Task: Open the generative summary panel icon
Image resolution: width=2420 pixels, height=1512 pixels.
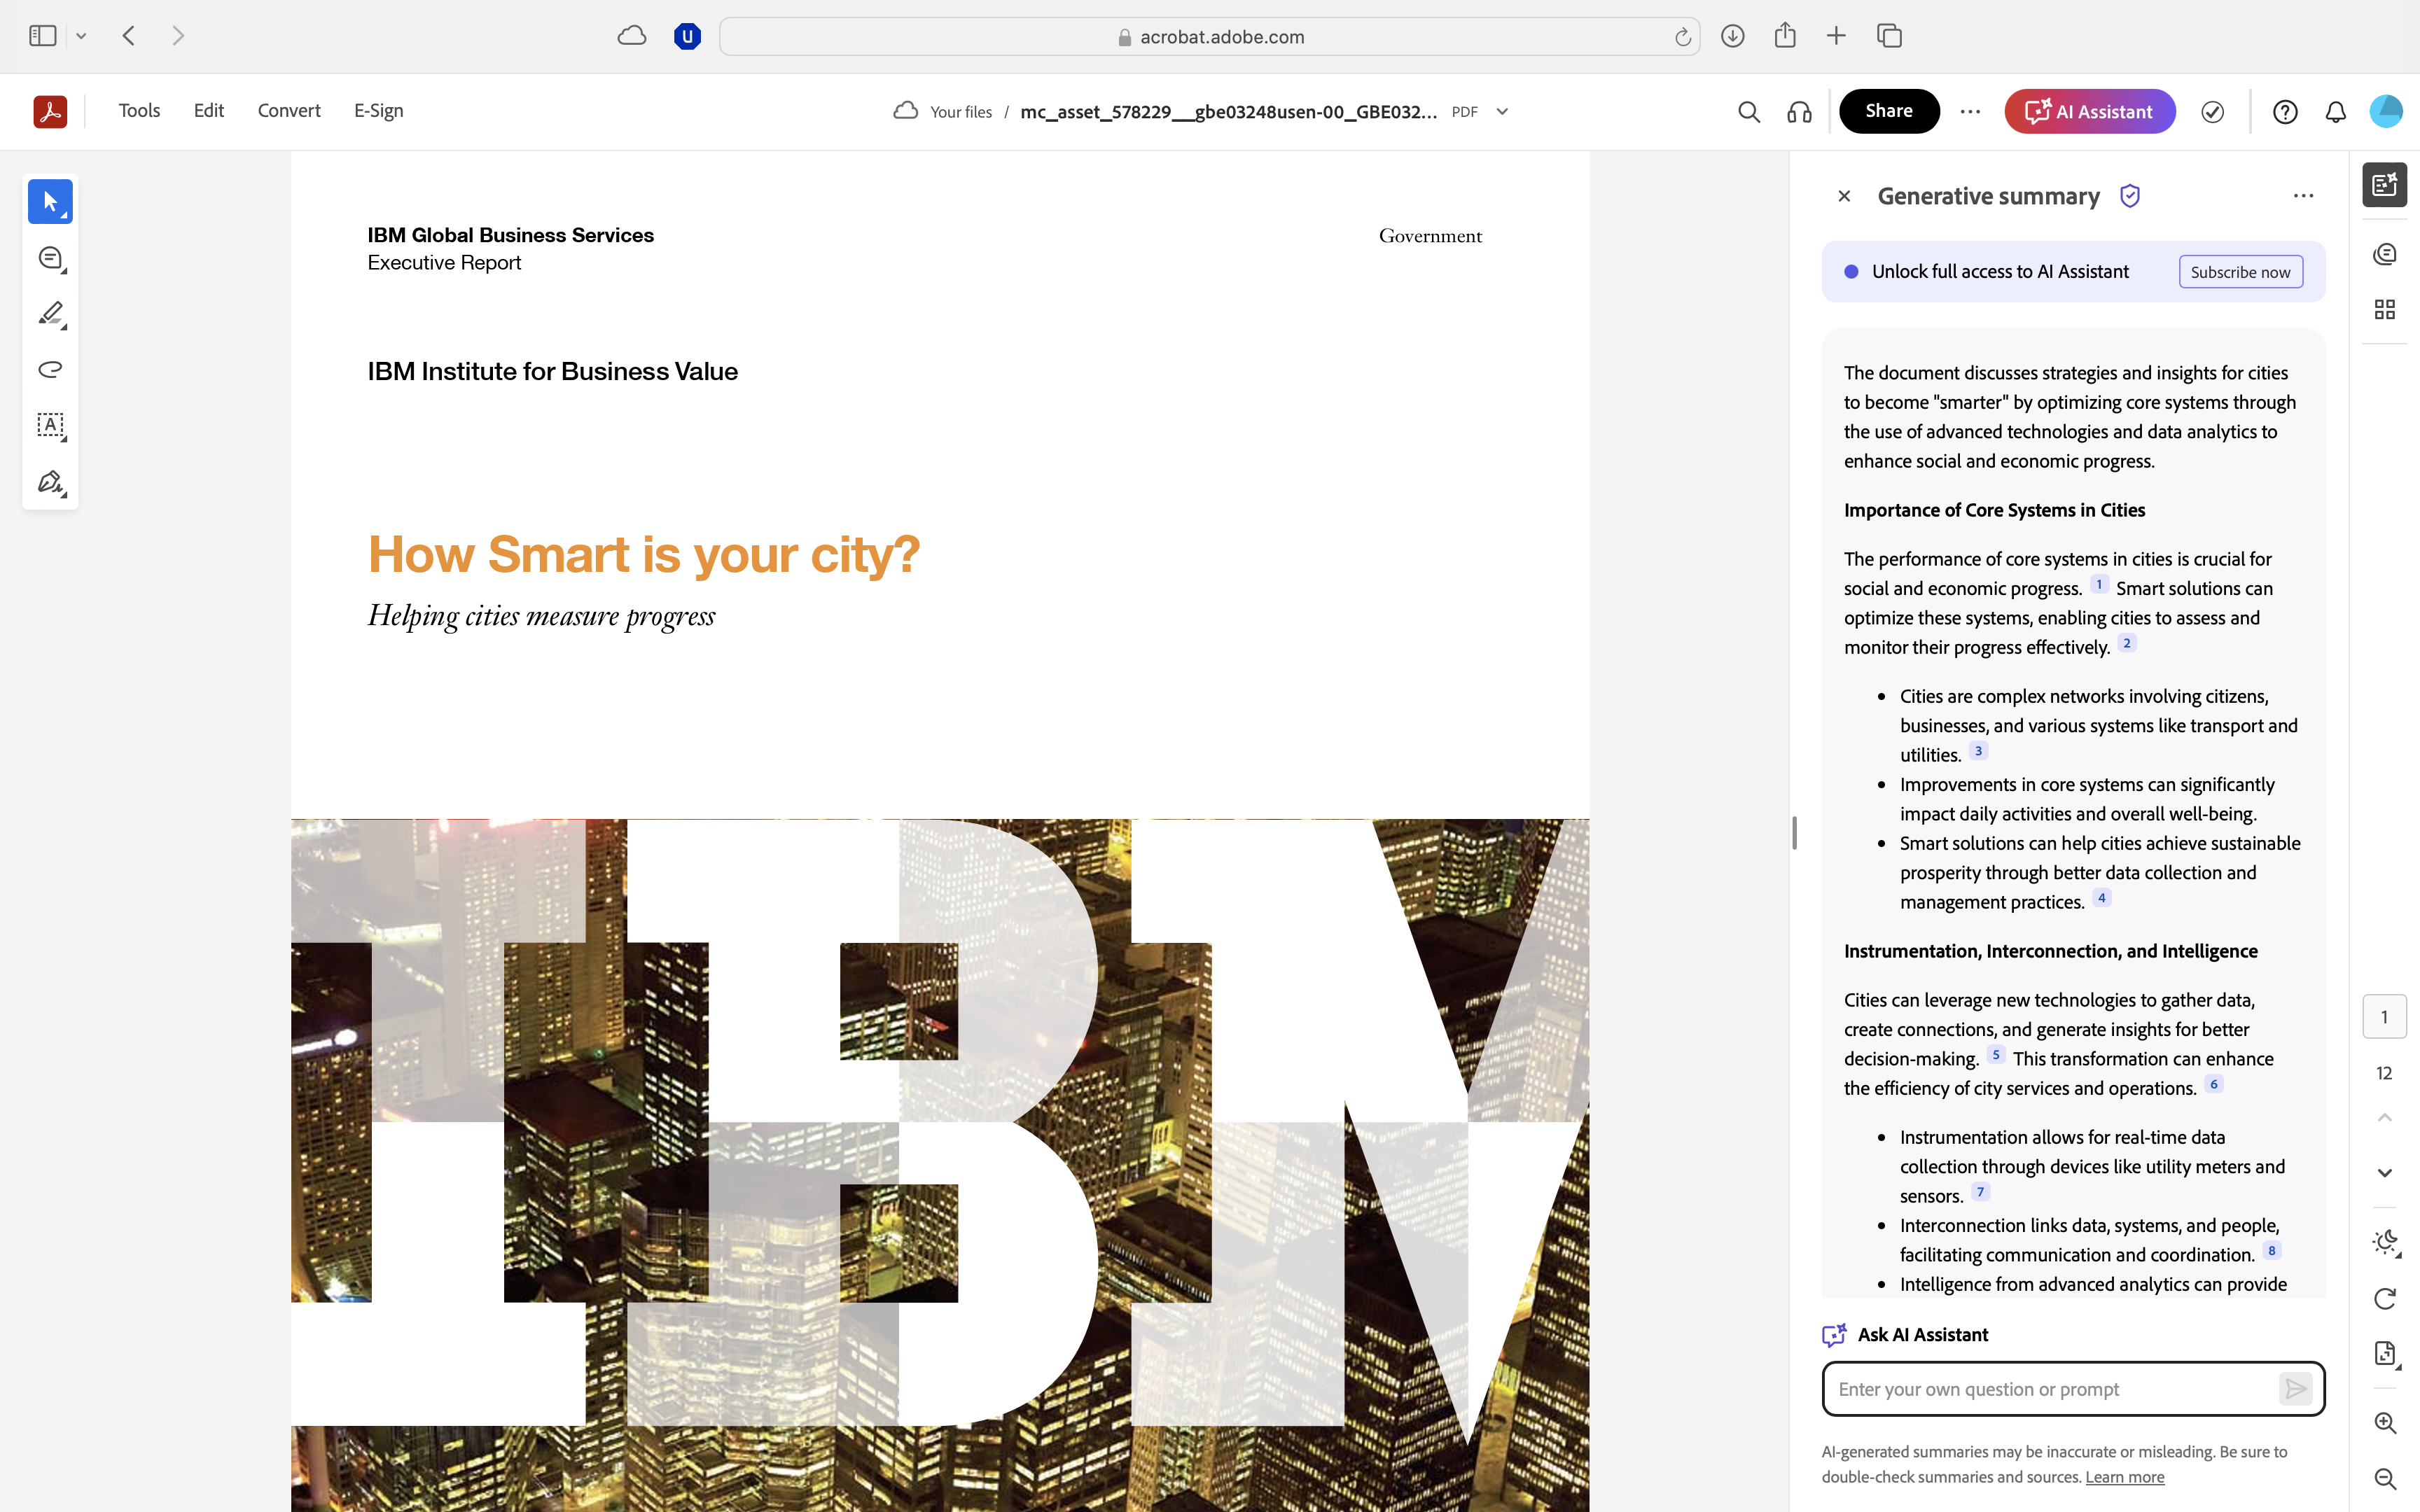Action: click(x=2385, y=185)
